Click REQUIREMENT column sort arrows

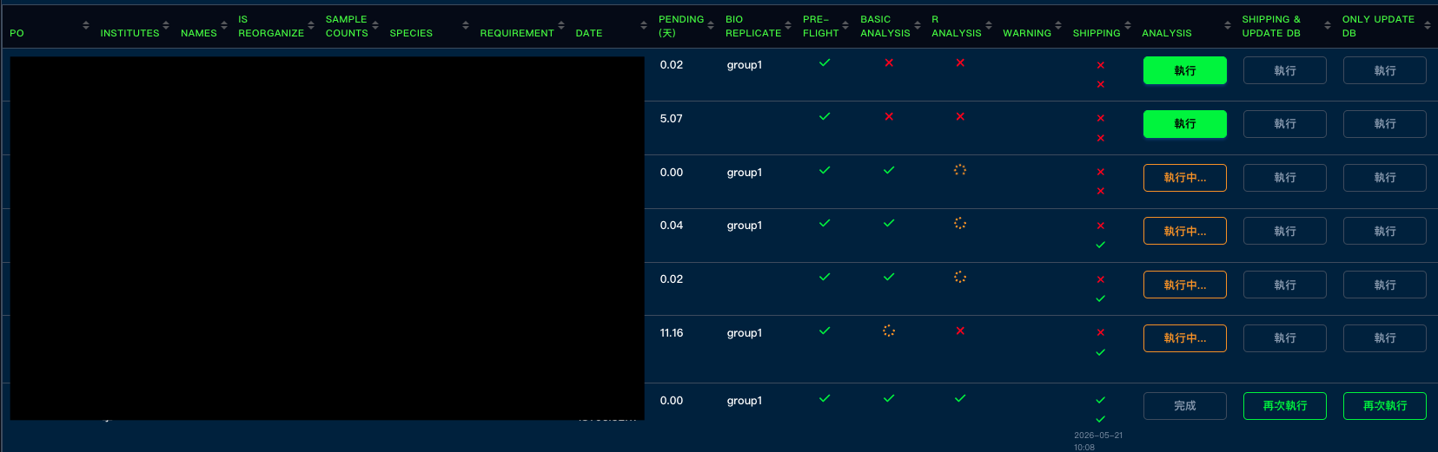click(561, 25)
